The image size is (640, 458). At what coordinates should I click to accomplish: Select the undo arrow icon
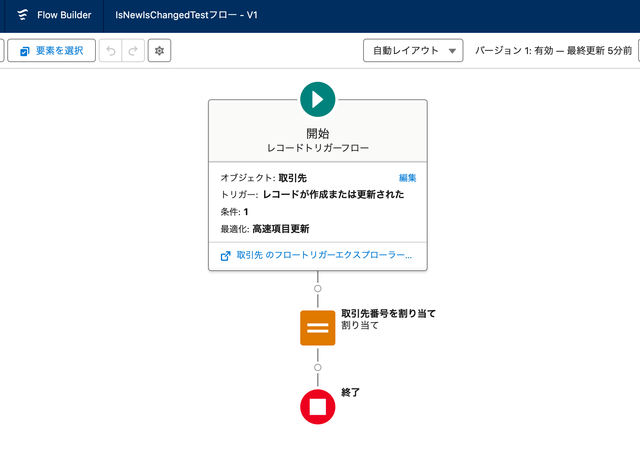pos(110,50)
